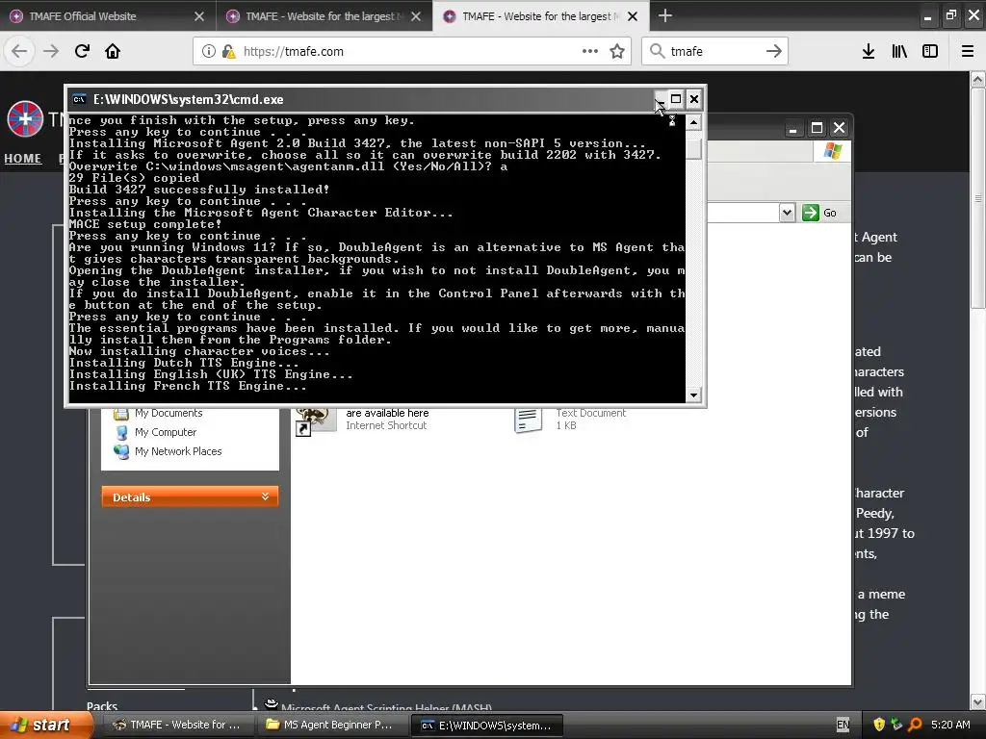Open Firefox library icon
This screenshot has height=739, width=986.
pyautogui.click(x=899, y=51)
